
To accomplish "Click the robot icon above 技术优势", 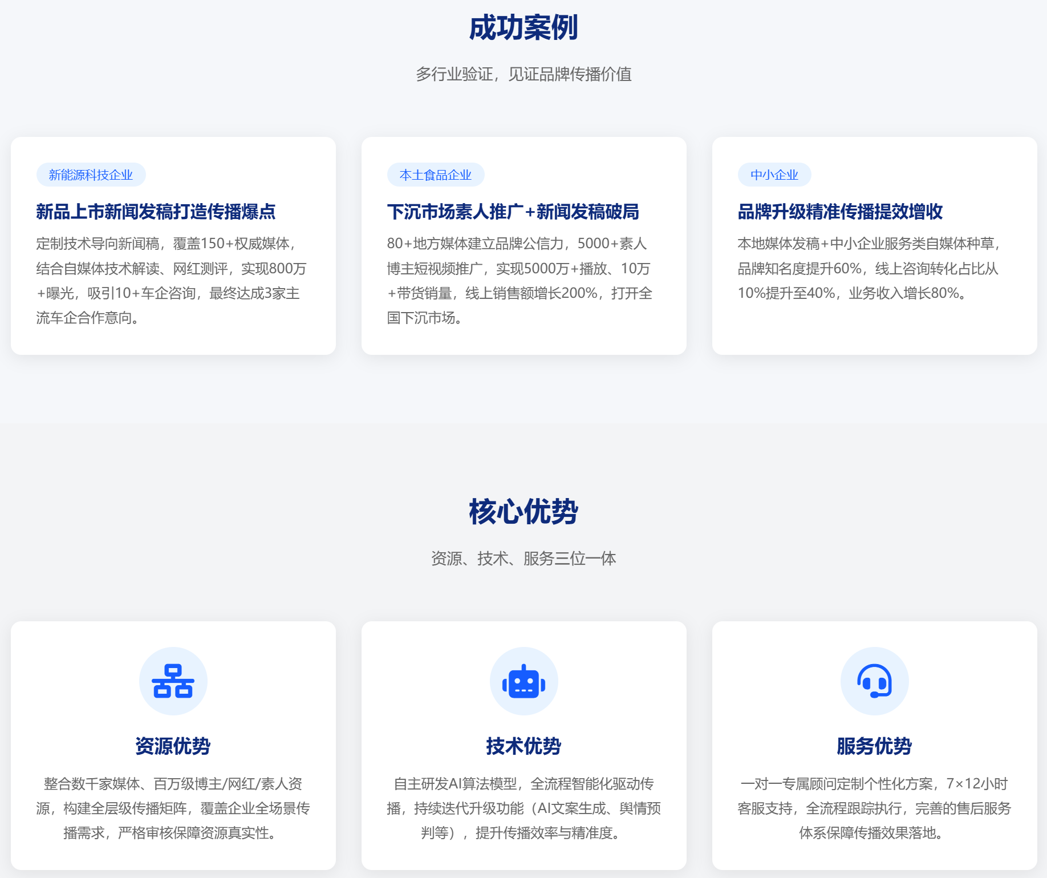I will tap(523, 681).
